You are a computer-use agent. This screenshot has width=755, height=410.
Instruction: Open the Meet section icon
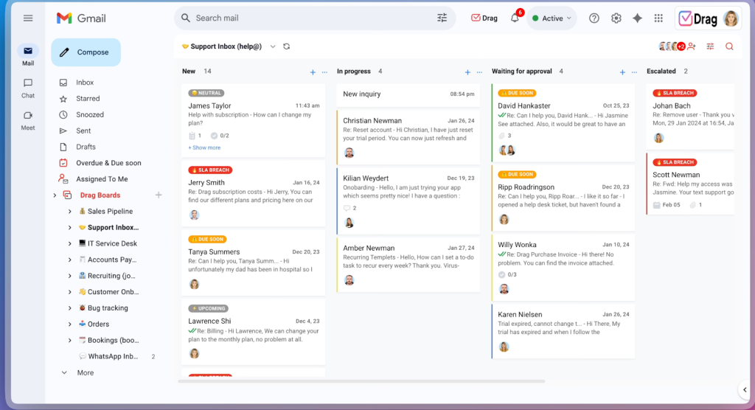tap(28, 115)
